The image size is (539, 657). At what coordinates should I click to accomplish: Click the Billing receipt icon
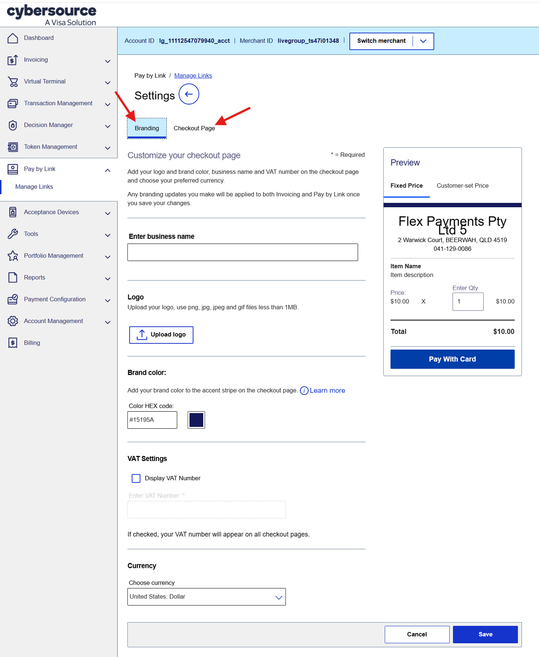click(13, 343)
